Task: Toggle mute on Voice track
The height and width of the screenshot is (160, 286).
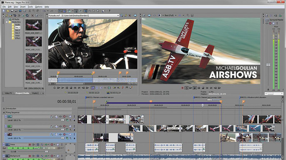Action: click(58, 145)
